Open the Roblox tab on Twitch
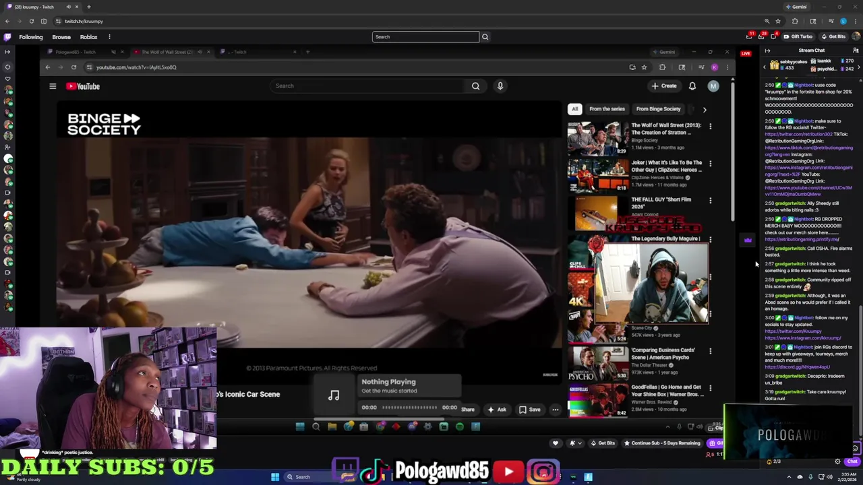 click(88, 37)
